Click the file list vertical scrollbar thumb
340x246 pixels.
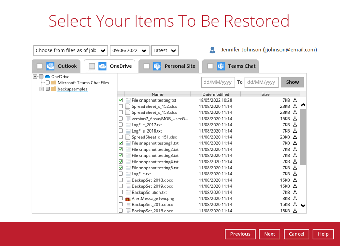point(303,136)
